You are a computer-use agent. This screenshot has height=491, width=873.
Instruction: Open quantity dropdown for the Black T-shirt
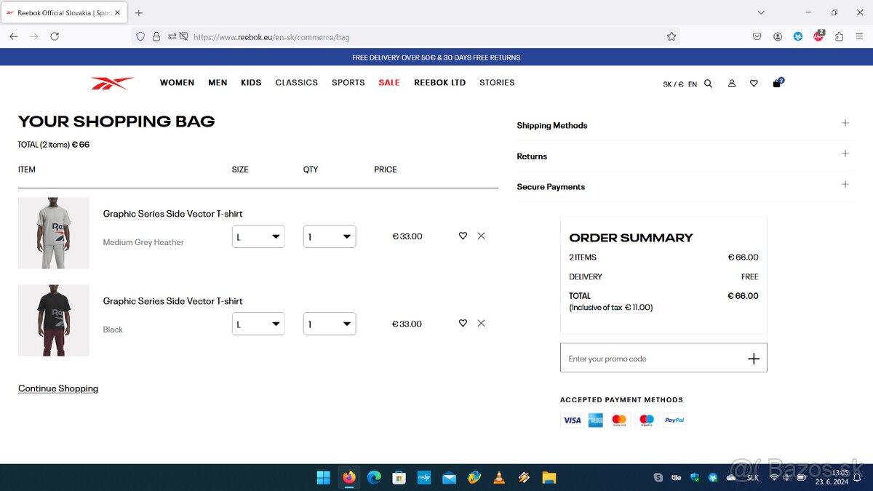click(x=330, y=324)
